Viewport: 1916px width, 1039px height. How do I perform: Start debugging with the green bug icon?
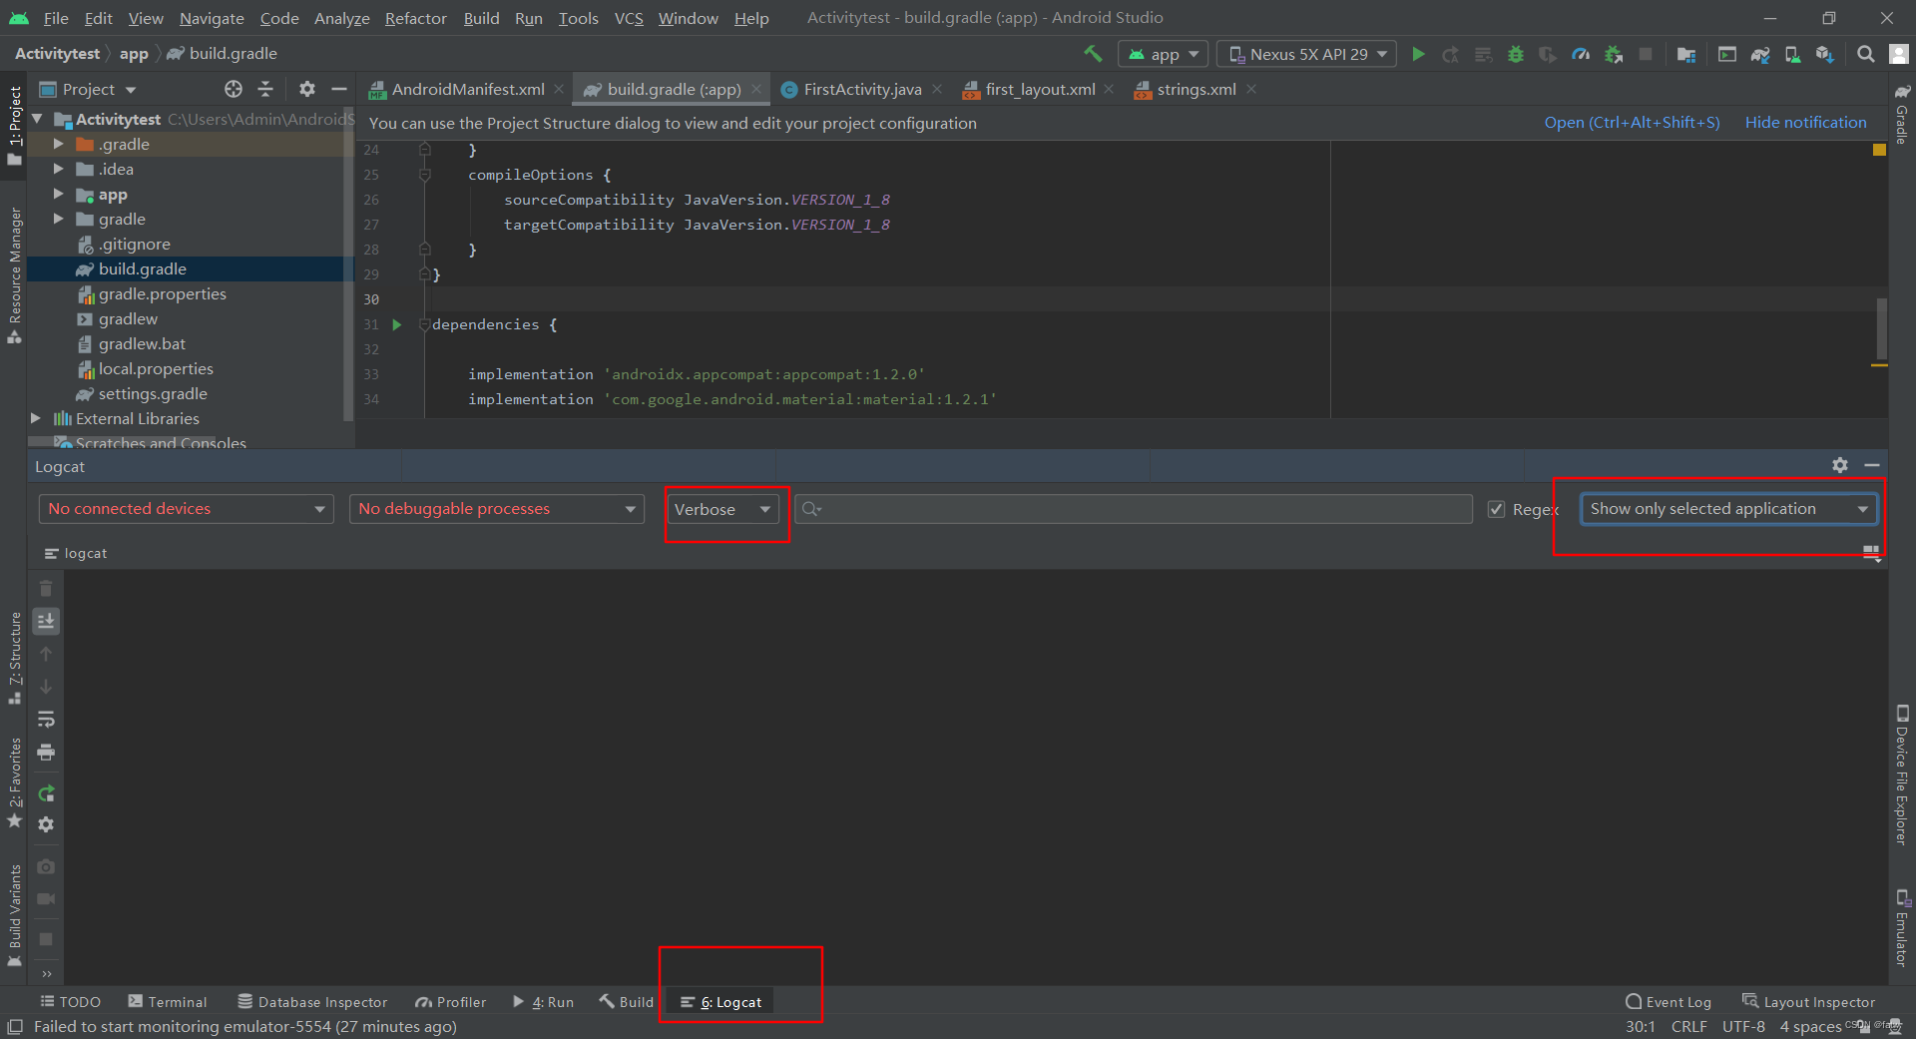(x=1516, y=54)
